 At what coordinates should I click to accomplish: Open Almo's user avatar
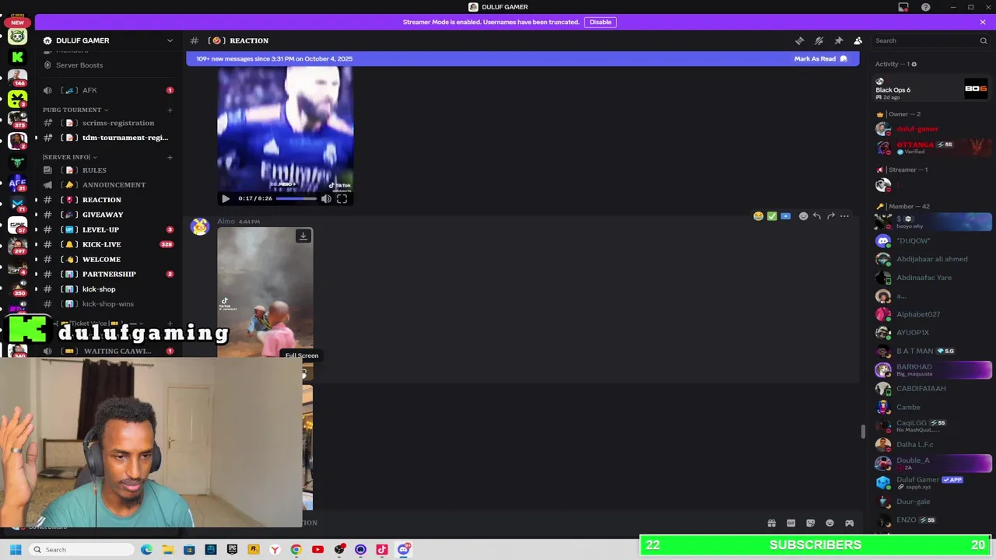pos(200,226)
